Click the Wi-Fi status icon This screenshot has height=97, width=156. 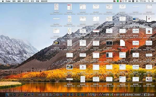(126, 1)
